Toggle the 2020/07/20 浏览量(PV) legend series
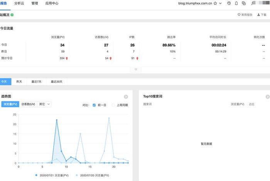The height and width of the screenshot is (181, 270). pyautogui.click(x=93, y=175)
